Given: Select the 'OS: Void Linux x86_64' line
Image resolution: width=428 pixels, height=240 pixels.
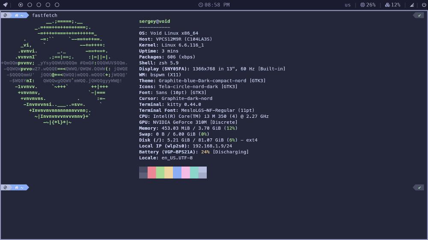Looking at the screenshot, I should pos(169,33).
